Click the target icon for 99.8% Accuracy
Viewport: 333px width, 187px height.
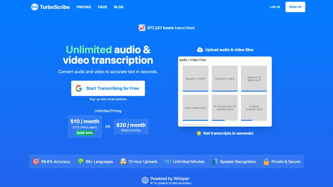tap(36, 161)
